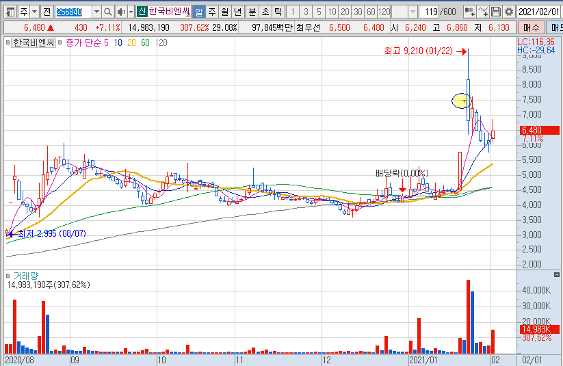The width and height of the screenshot is (563, 366).
Task: Click the 2021/02/01 date input field
Action: (x=538, y=12)
